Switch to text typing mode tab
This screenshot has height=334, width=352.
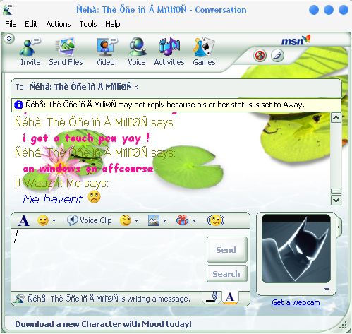(230, 297)
